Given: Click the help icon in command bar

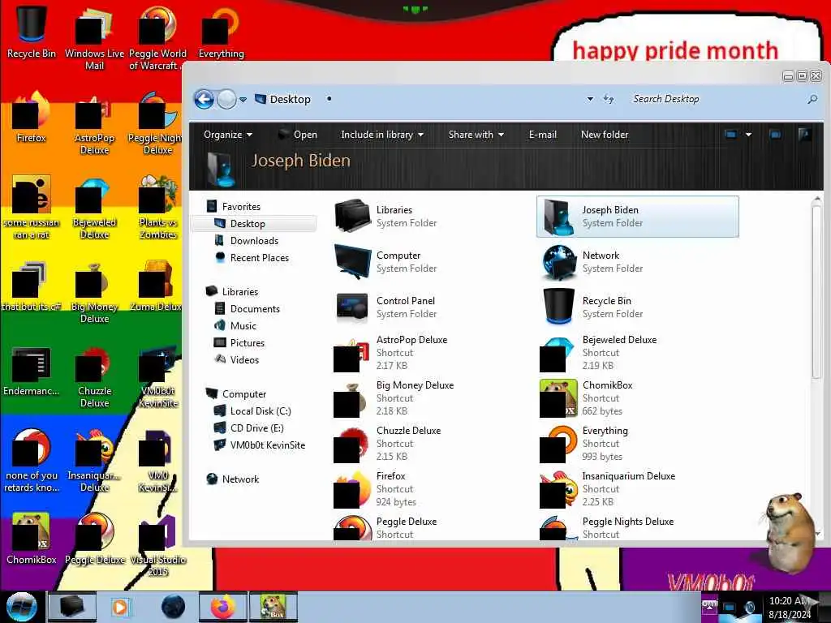Looking at the screenshot, I should tap(804, 135).
